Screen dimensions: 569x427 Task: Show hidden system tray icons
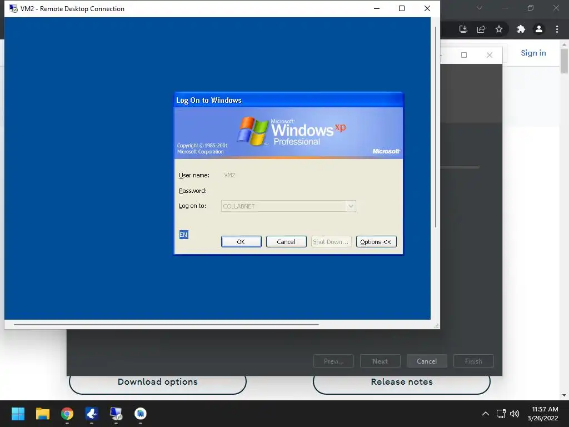pyautogui.click(x=486, y=414)
